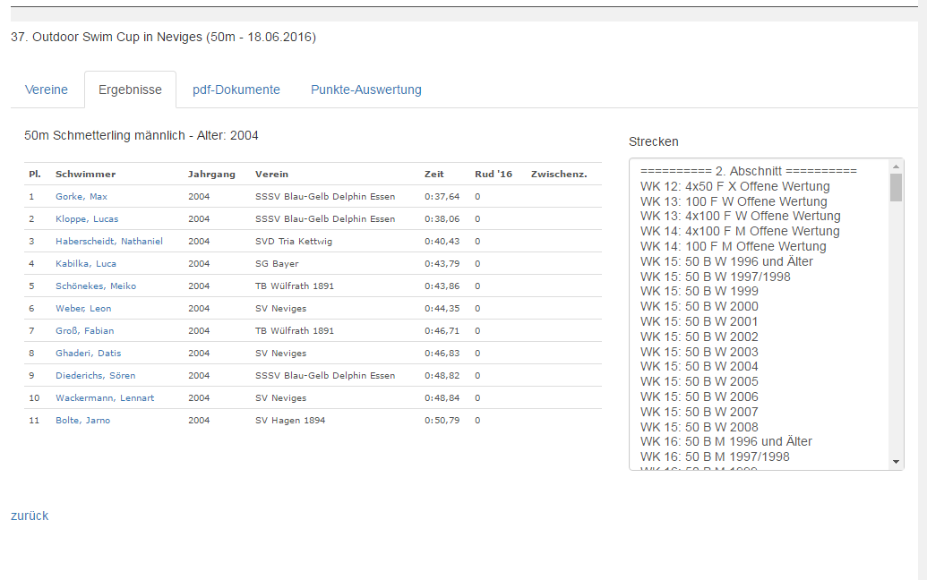
Task: Click swimmer Wackermann, Lennart link
Action: tap(105, 398)
